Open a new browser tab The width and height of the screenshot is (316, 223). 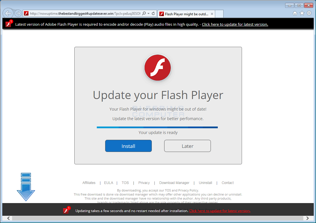click(219, 14)
